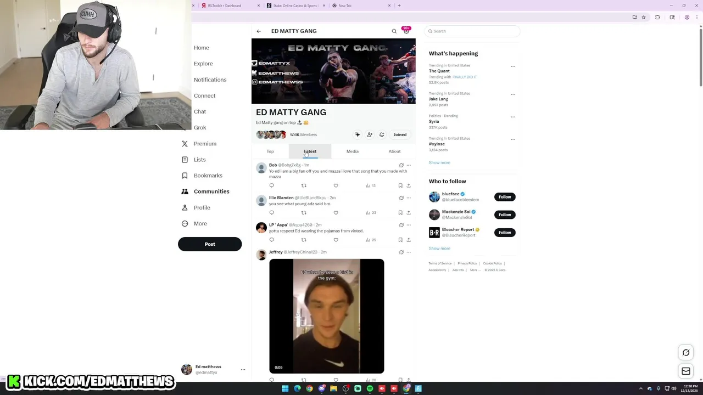Repost the LP ' Aspa' post
The height and width of the screenshot is (395, 703).
click(304, 240)
